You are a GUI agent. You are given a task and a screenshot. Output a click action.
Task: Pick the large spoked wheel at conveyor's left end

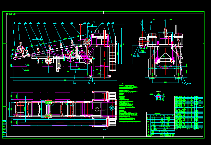click(x=20, y=49)
